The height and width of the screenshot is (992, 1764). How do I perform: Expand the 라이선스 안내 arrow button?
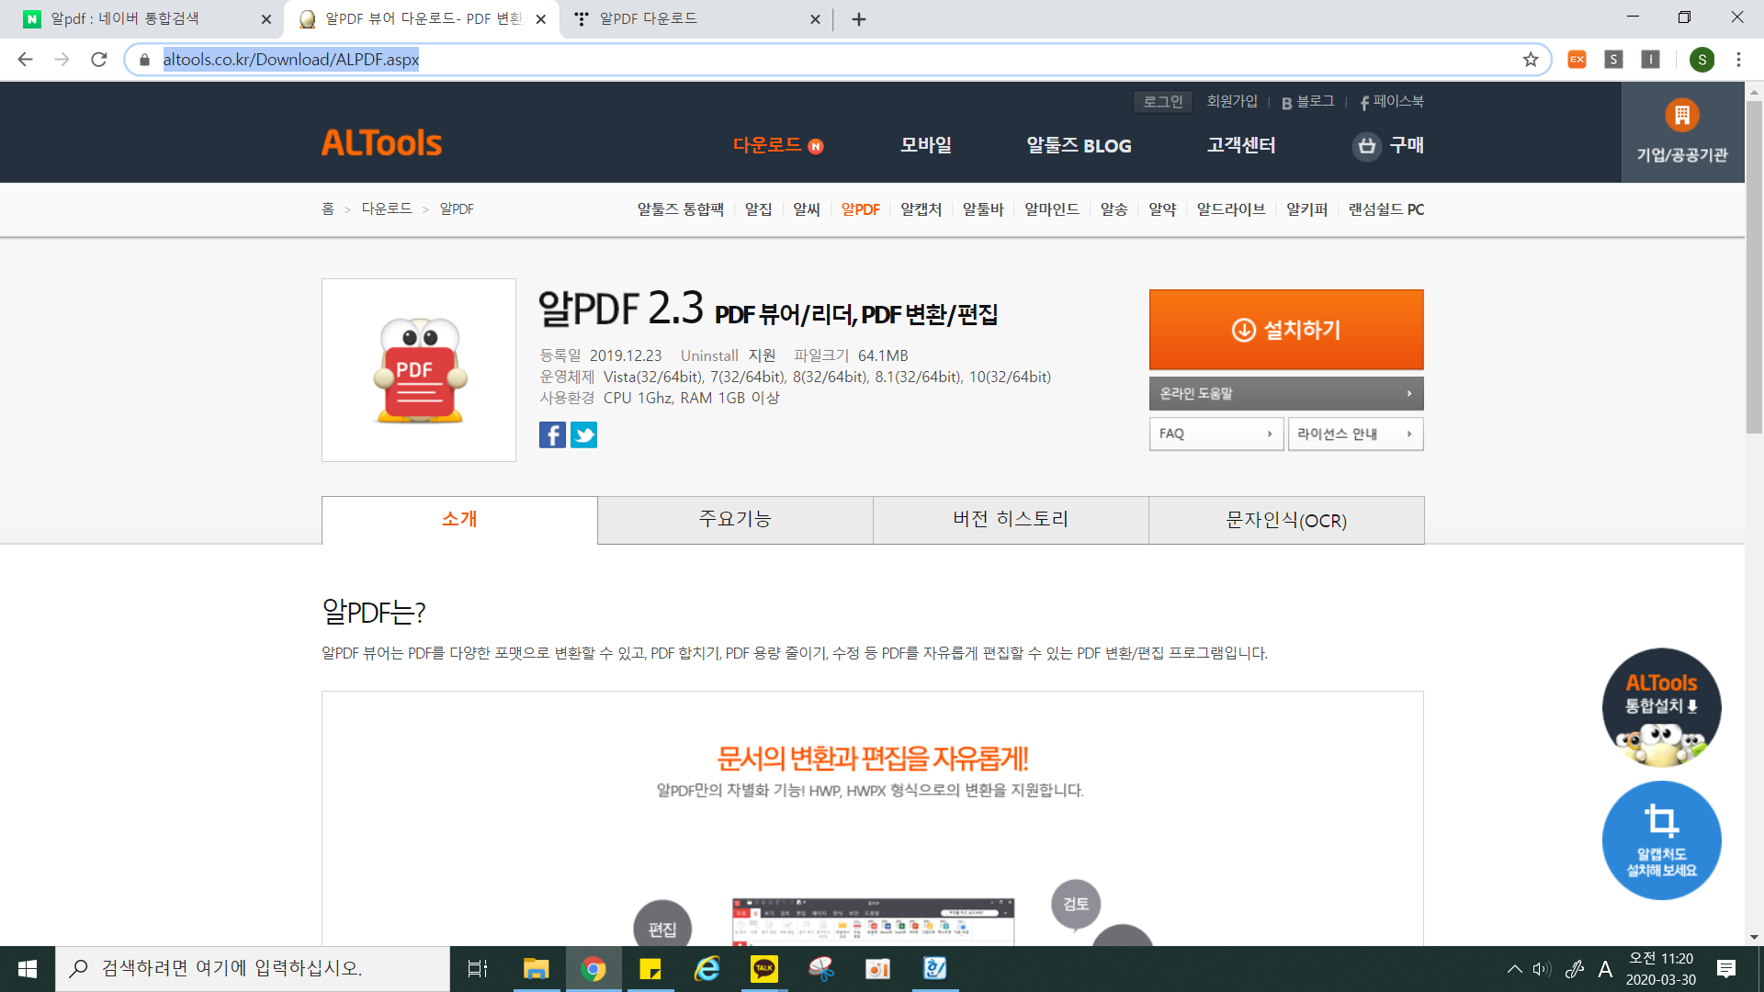[x=1408, y=434]
